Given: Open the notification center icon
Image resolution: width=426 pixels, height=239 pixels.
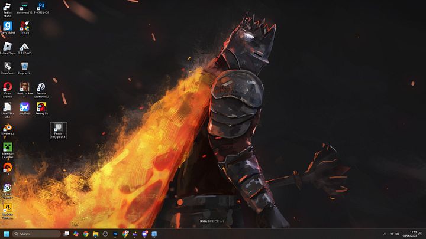Looking at the screenshot, I should pyautogui.click(x=420, y=234).
